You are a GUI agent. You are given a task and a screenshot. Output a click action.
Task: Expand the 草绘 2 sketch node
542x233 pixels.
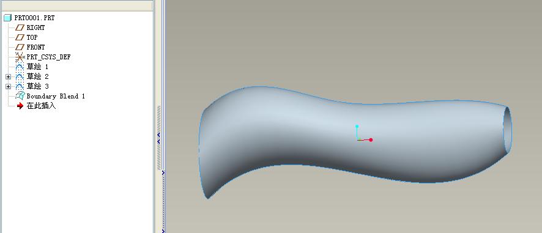[9, 76]
